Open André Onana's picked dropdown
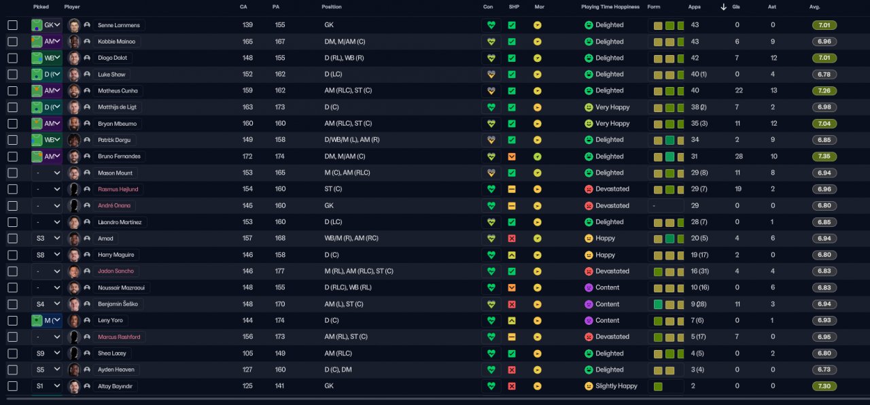 46,205
